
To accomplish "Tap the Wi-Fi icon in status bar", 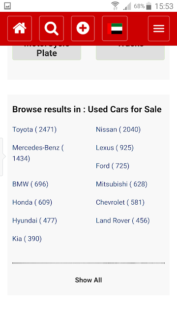I will [115, 6].
